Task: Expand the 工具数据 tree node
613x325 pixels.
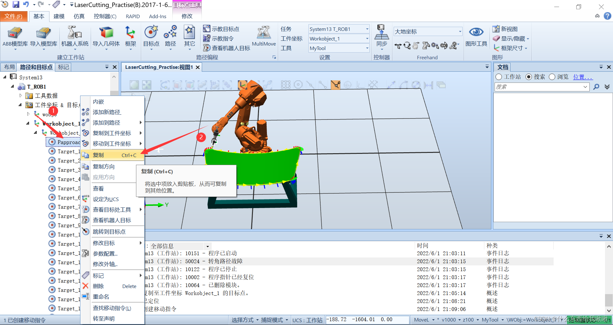Action: 20,95
